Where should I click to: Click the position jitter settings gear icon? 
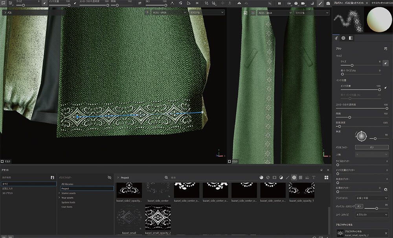386,189
